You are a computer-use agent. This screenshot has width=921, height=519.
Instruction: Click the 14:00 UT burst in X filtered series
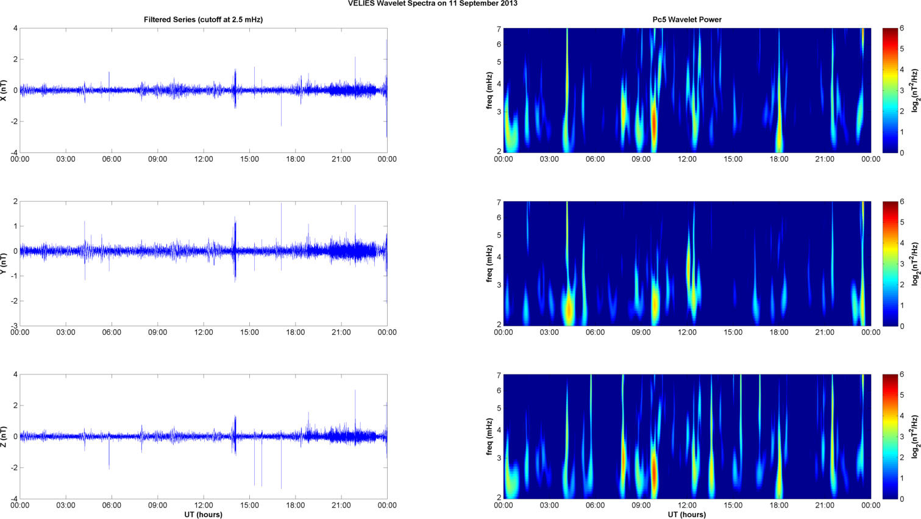click(x=235, y=89)
